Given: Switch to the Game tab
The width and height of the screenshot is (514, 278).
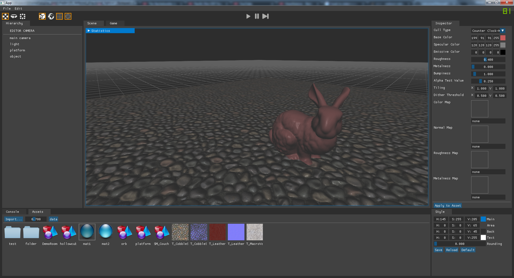Looking at the screenshot, I should click(x=114, y=23).
